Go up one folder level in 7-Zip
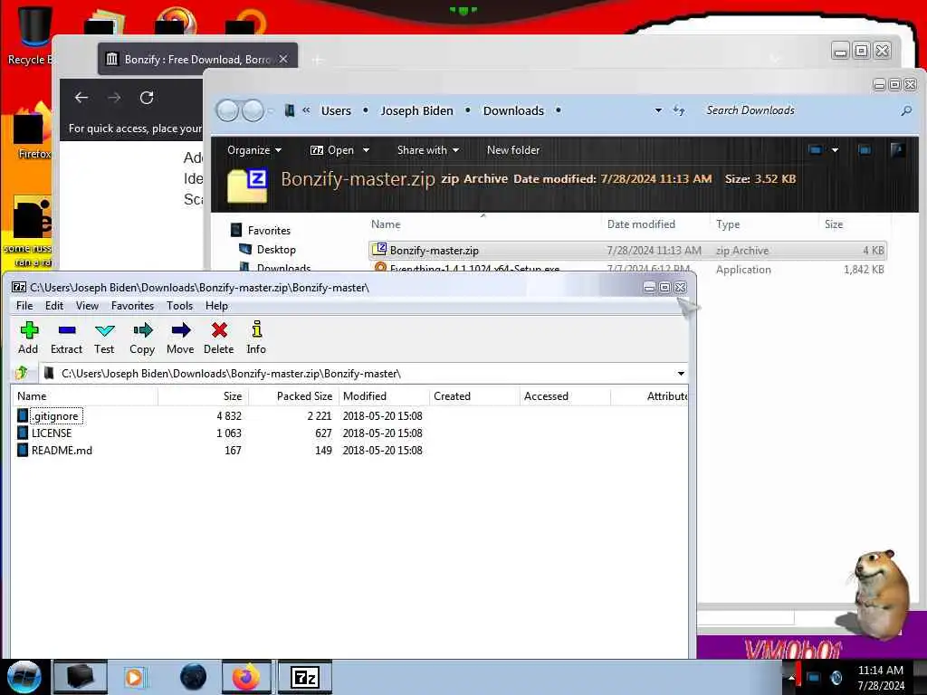This screenshot has width=927, height=695. pyautogui.click(x=23, y=373)
